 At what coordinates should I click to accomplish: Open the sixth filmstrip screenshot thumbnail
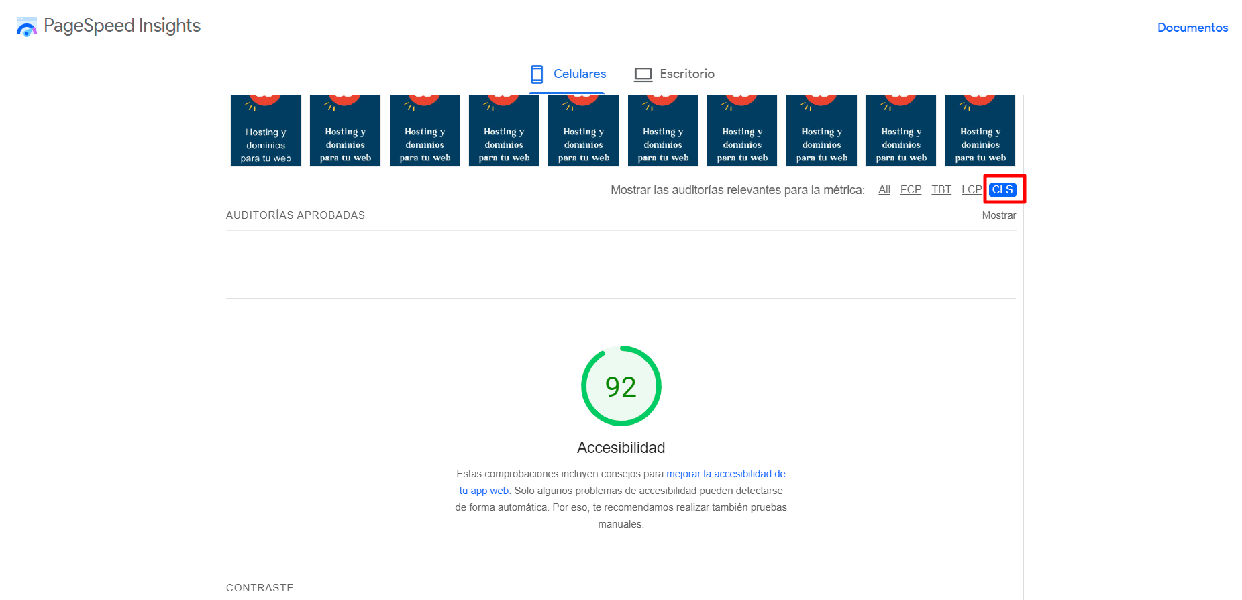tap(663, 130)
